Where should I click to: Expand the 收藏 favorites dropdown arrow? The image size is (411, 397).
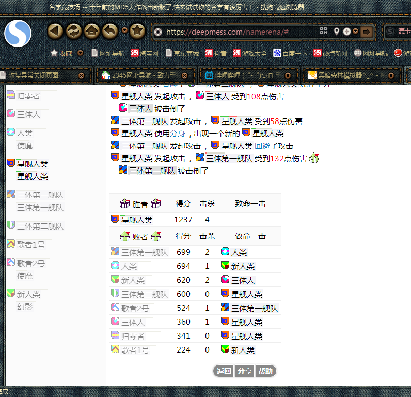pyautogui.click(x=80, y=53)
